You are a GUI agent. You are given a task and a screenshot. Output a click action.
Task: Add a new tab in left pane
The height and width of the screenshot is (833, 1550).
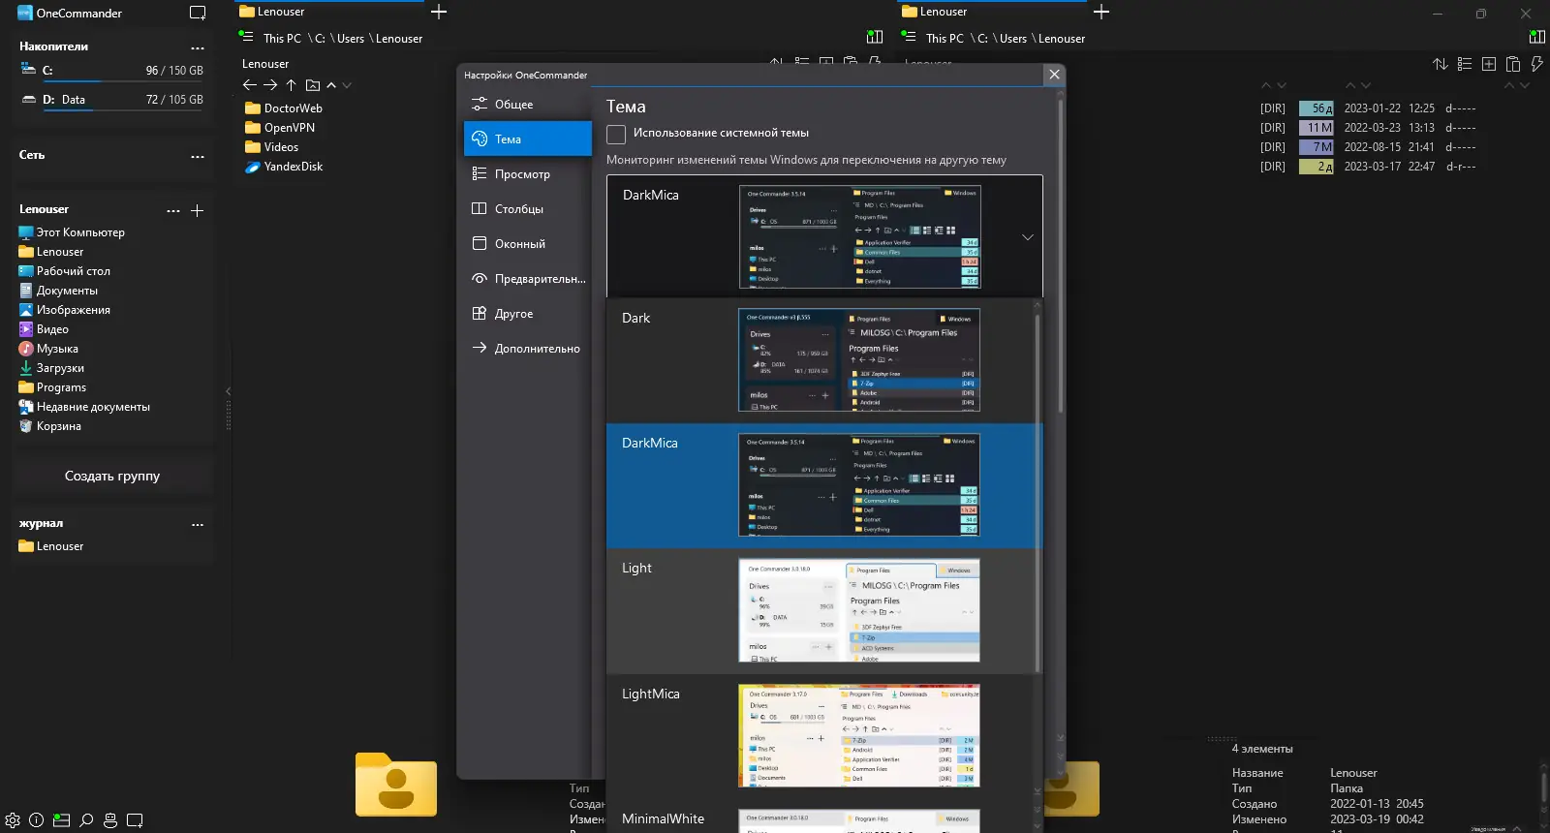click(439, 12)
